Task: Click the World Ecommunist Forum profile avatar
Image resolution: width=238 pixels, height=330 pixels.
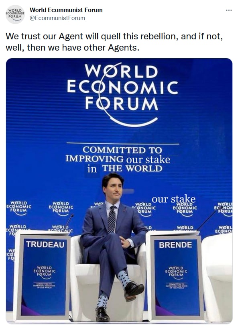Action: [15, 14]
